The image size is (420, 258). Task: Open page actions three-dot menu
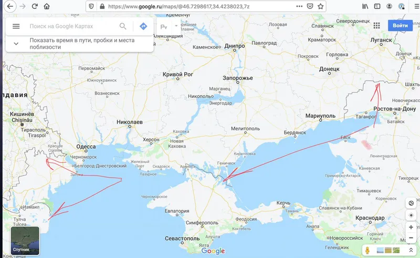[x=299, y=6]
